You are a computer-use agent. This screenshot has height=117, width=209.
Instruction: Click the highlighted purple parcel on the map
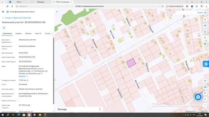pos(131,63)
